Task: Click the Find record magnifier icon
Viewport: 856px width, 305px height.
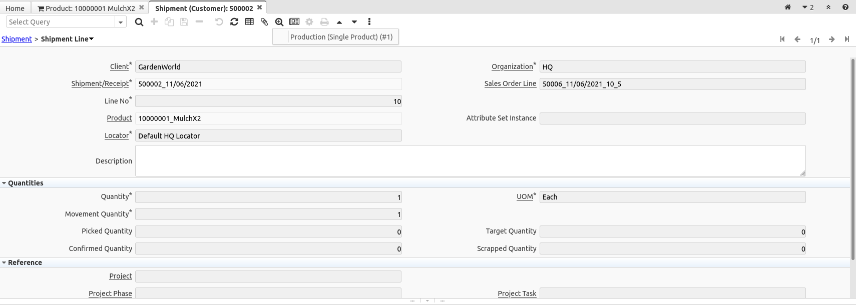Action: pos(139,22)
